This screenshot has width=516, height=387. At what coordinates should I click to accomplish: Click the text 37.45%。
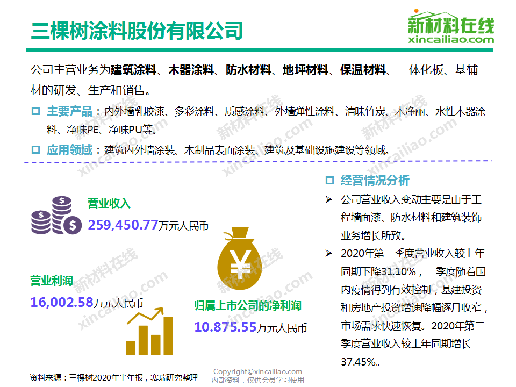pos(361,362)
